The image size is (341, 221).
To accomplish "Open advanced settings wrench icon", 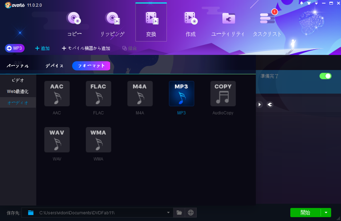I will coord(270,105).
